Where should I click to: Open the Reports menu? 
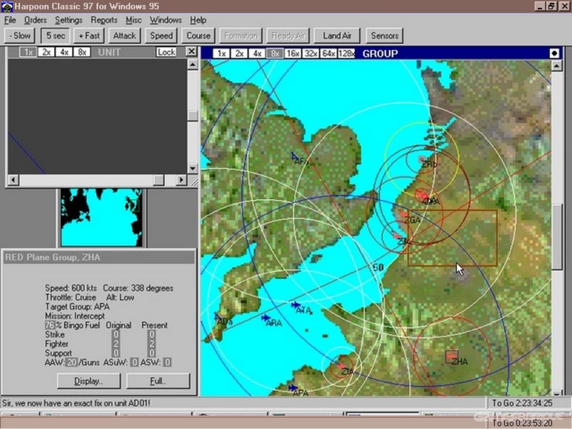click(x=104, y=20)
